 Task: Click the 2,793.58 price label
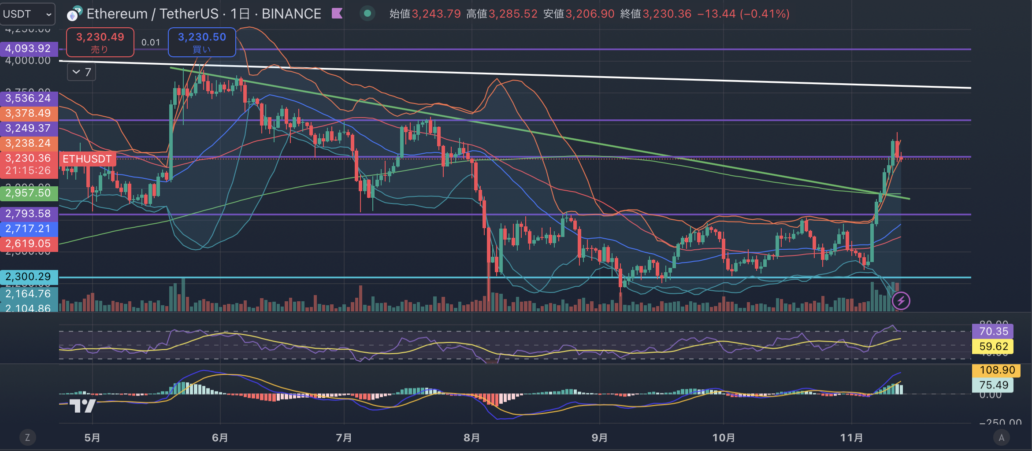[x=29, y=214]
